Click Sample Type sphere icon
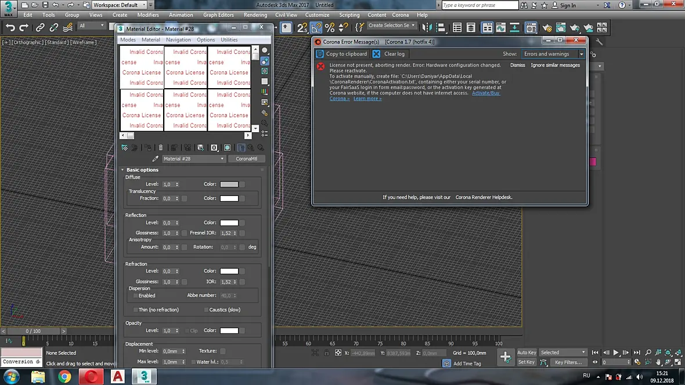Image resolution: width=685 pixels, height=385 pixels. (265, 50)
